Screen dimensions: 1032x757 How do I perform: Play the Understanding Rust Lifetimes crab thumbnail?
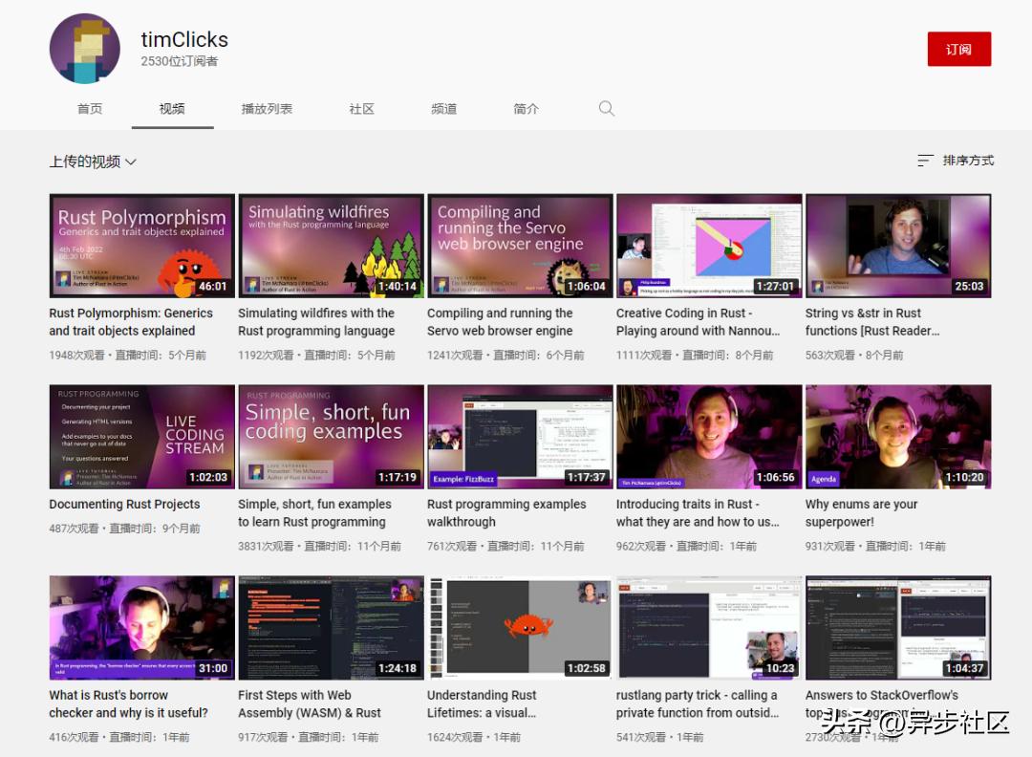[x=520, y=628]
